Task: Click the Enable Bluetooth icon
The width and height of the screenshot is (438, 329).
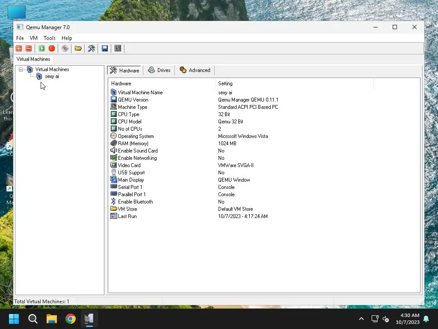Action: [x=113, y=201]
